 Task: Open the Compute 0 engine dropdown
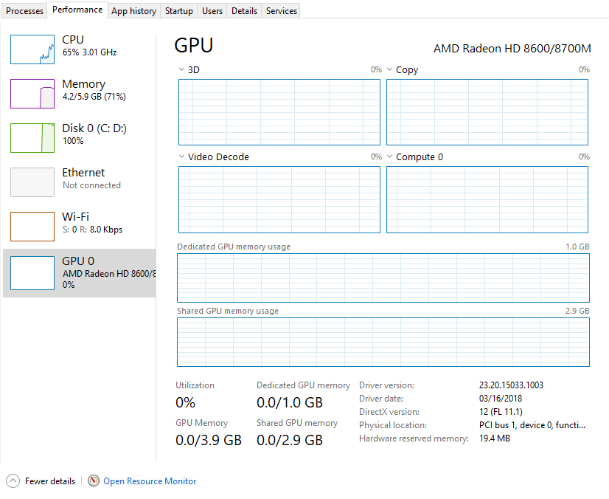[x=415, y=156]
